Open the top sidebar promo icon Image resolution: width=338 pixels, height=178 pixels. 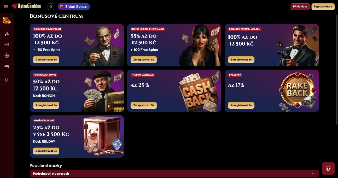click(x=7, y=21)
